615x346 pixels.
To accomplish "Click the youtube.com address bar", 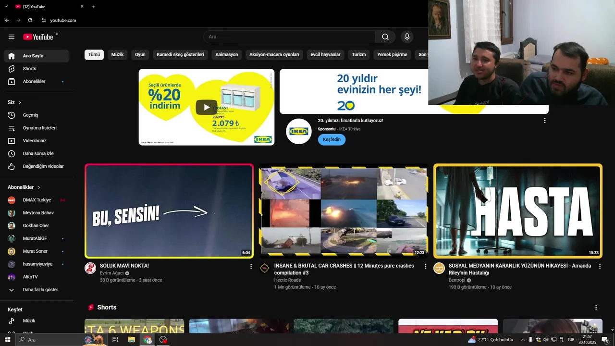I will point(63,20).
